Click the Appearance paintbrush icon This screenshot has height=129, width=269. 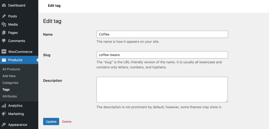click(x=4, y=125)
